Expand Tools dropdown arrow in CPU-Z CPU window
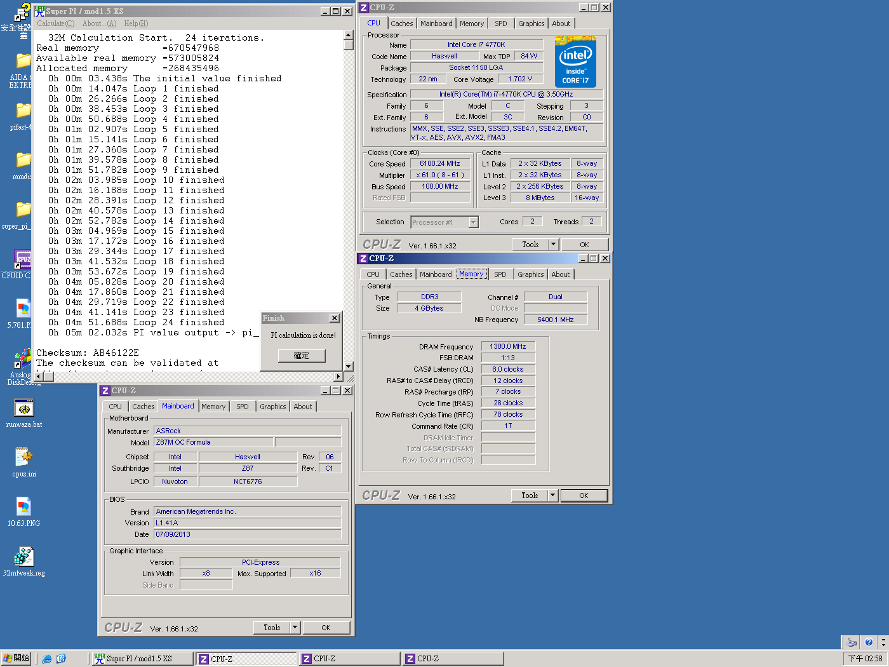The image size is (889, 667). point(553,245)
